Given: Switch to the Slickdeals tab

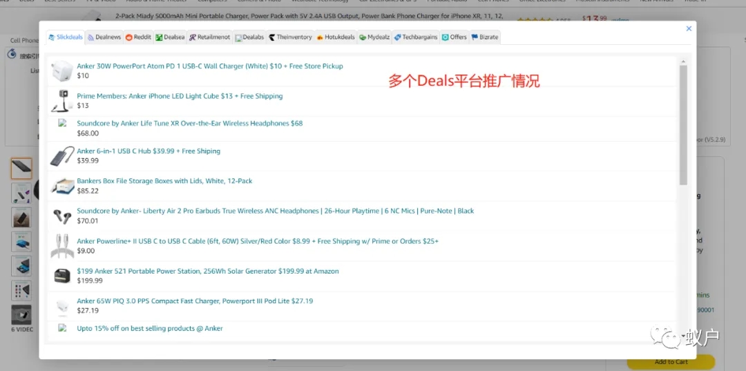Looking at the screenshot, I should 66,37.
